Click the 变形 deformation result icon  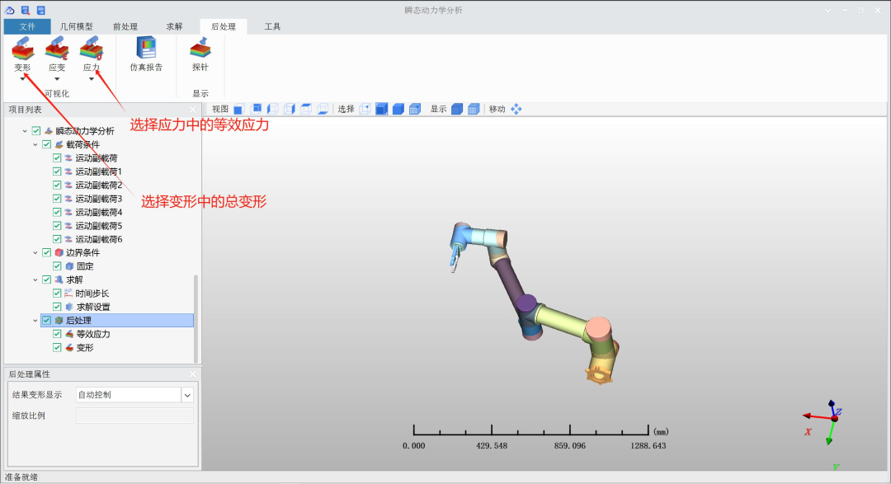coord(23,49)
